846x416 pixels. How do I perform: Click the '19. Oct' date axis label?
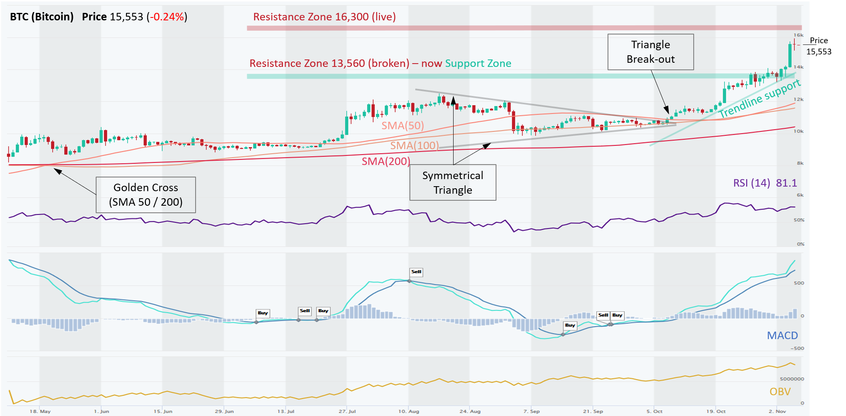[x=716, y=411]
